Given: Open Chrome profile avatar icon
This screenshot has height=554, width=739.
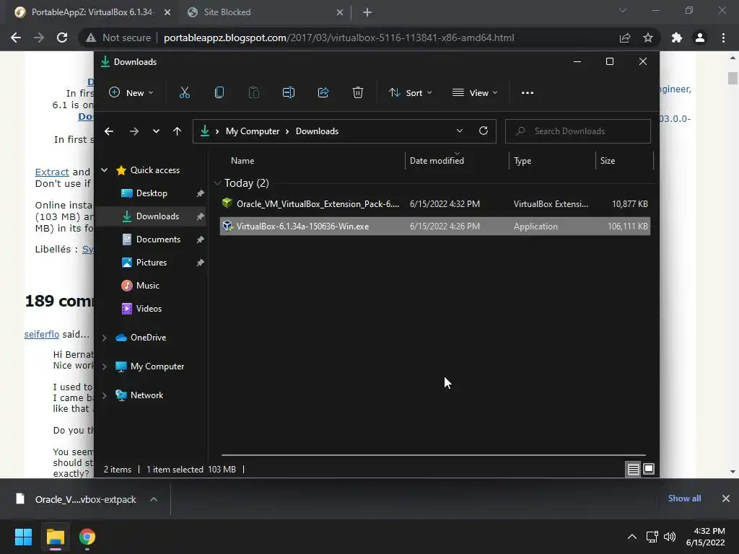Looking at the screenshot, I should tap(700, 38).
